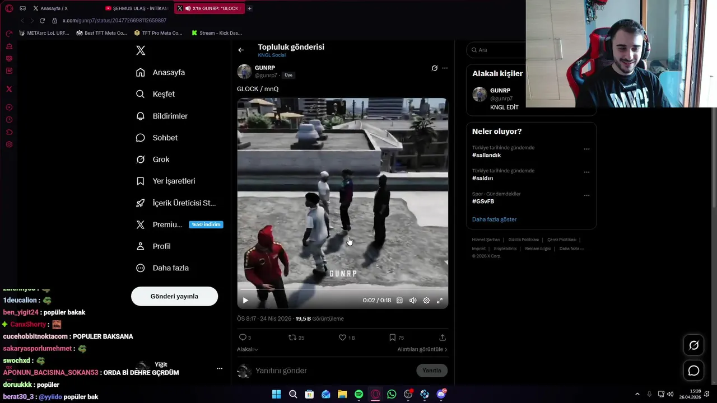The height and width of the screenshot is (403, 717).
Task: Open more options for #saldırı trend
Action: point(586,172)
